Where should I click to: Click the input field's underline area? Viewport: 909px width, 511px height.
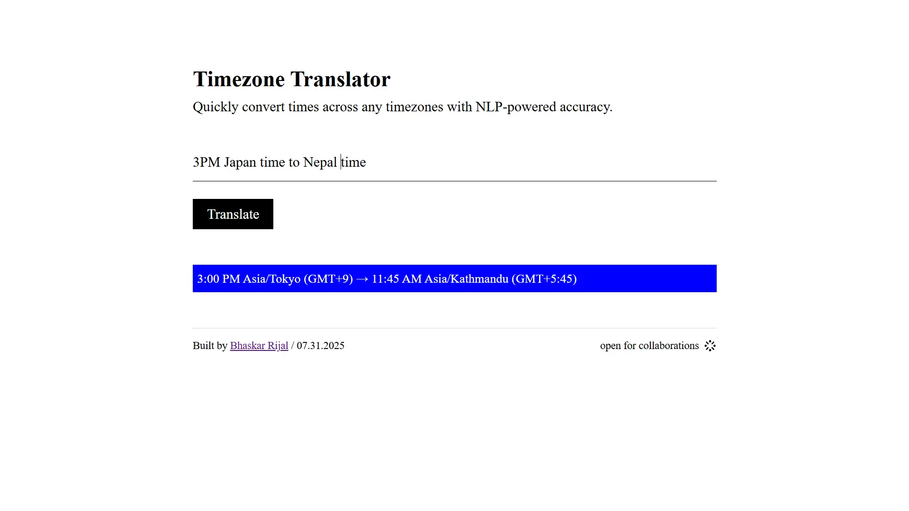[x=454, y=179]
